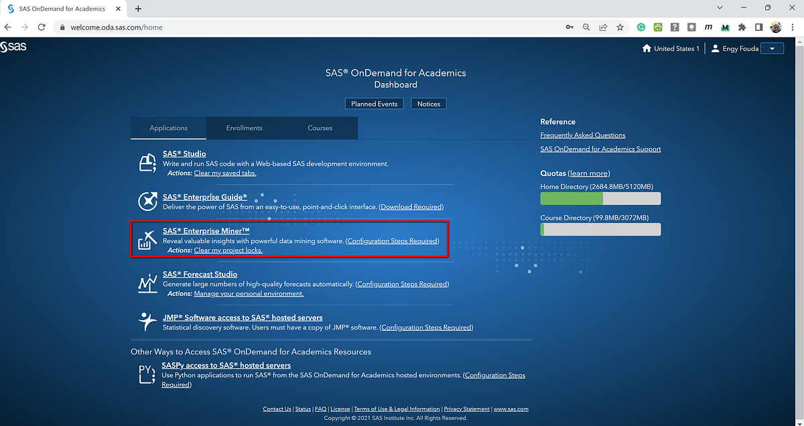The image size is (804, 426).
Task: Switch to the Courses tab
Action: coord(320,127)
